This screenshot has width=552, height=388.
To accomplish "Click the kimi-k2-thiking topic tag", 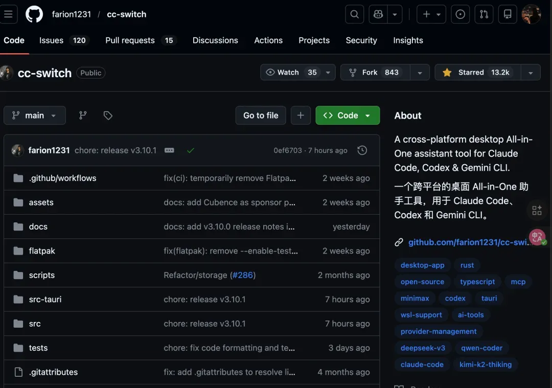I will (486, 364).
